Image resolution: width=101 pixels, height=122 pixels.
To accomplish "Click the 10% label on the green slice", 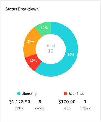I will pos(44,28).
